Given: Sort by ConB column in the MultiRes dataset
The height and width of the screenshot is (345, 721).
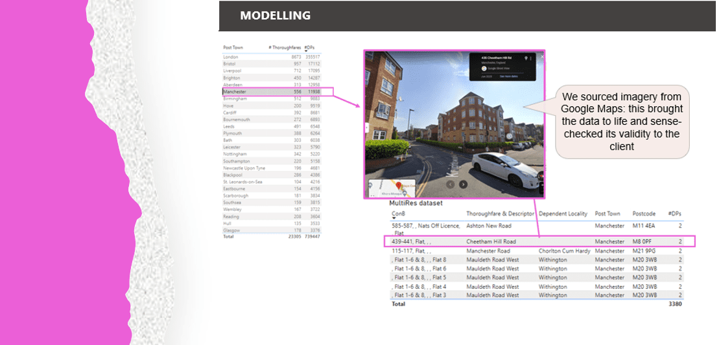Looking at the screenshot, I should coord(398,214).
